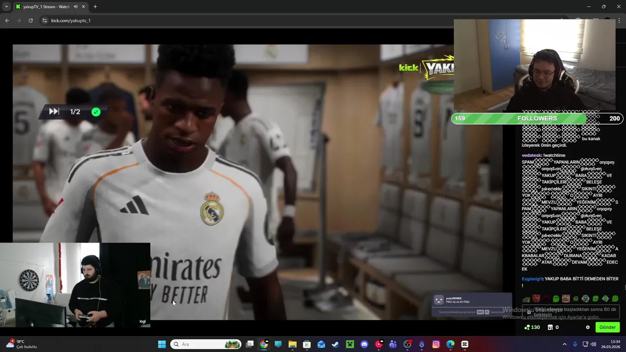The width and height of the screenshot is (626, 352).
Task: Pick the first money-stack emote in chat row
Action: pos(526,299)
